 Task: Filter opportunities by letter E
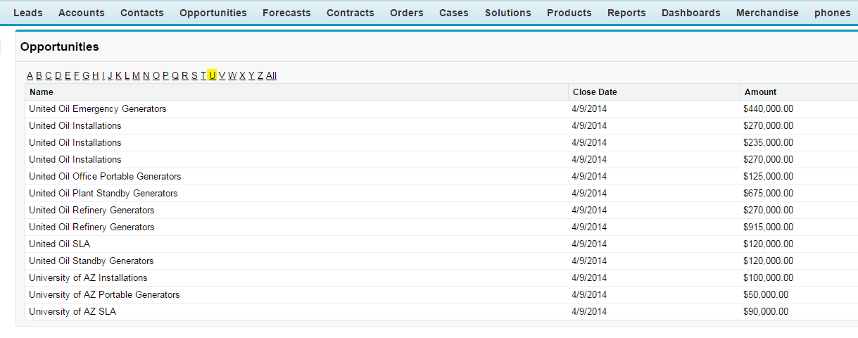68,75
